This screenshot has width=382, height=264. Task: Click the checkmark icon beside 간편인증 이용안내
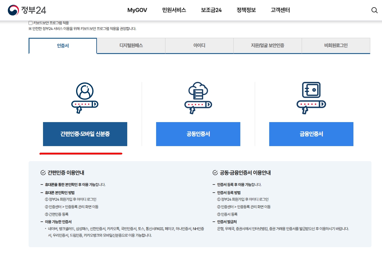[42, 172]
